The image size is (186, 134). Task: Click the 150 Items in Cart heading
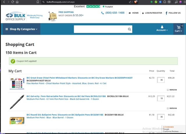coord(21,52)
